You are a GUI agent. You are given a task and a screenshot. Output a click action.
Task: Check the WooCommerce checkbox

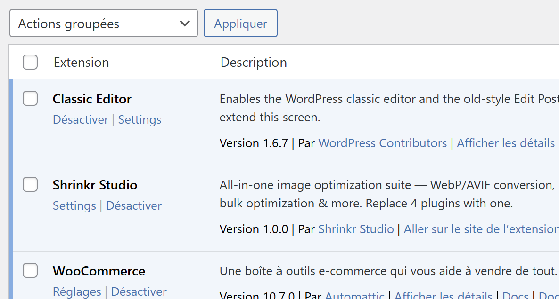30,271
